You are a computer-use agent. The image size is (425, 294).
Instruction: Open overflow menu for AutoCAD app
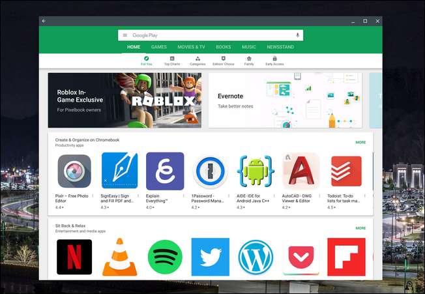[319, 196]
